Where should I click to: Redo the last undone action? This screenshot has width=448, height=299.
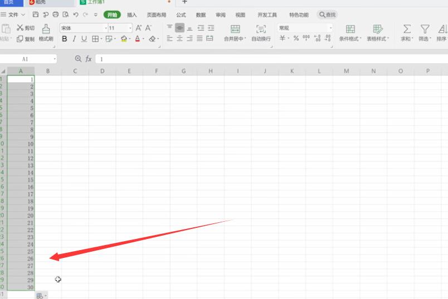point(85,14)
